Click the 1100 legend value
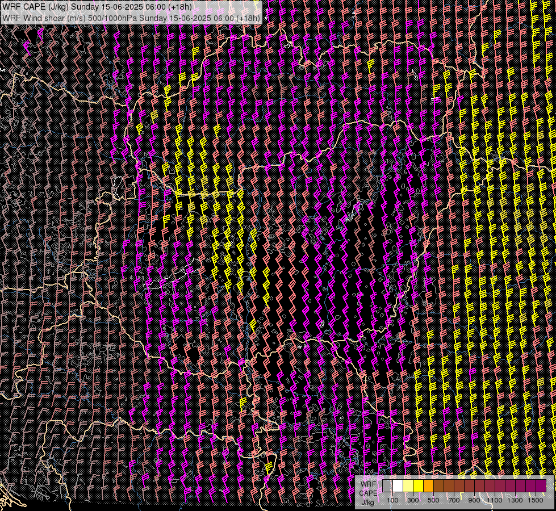556x511 pixels. pos(495,500)
